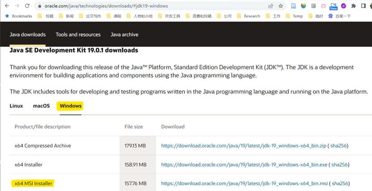Share this page via share icon
This screenshot has width=372, height=191.
point(271,6)
